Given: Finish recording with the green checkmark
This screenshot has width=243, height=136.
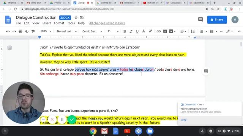Looking at the screenshot, I should pos(72,119).
